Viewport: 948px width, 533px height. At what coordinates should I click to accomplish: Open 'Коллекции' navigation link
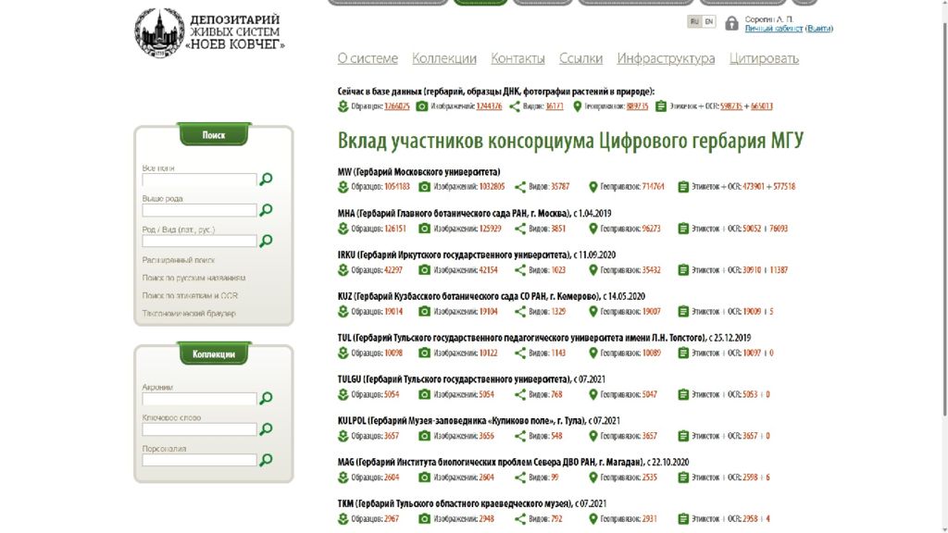(444, 58)
